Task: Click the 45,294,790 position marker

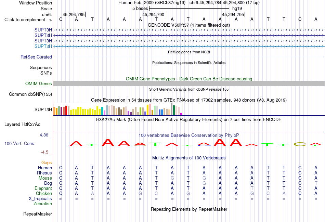Action: (154, 14)
